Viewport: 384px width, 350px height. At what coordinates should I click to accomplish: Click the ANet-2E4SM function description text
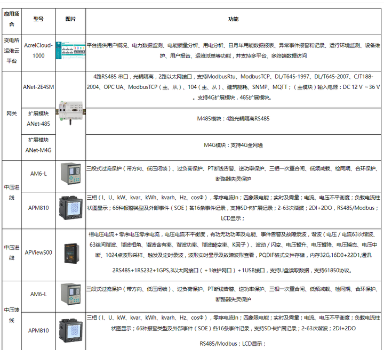click(233, 87)
